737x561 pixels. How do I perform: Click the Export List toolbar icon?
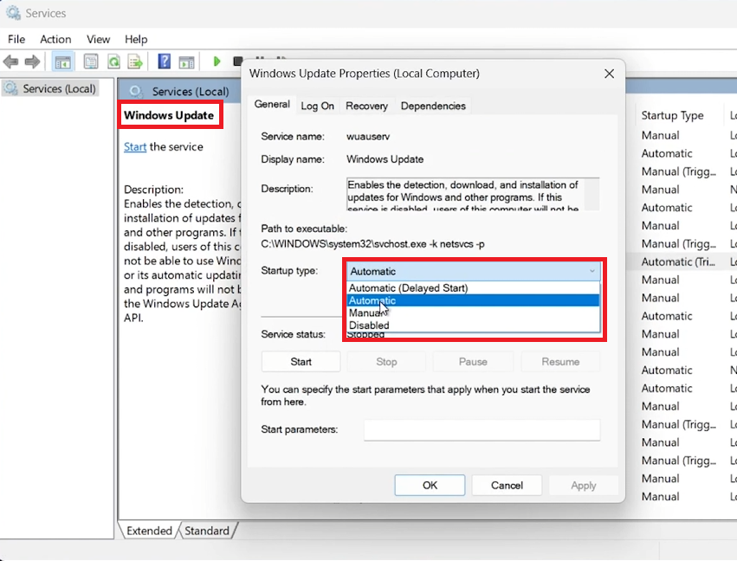point(135,61)
